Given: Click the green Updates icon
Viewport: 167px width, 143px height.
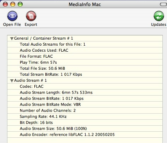Looking at the screenshot, I should 159,16.
